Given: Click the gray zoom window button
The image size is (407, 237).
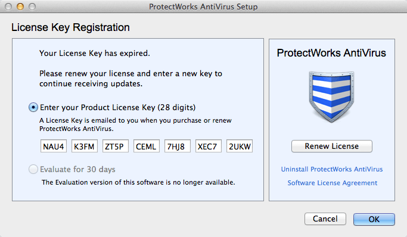Looking at the screenshot, I should click(32, 7).
